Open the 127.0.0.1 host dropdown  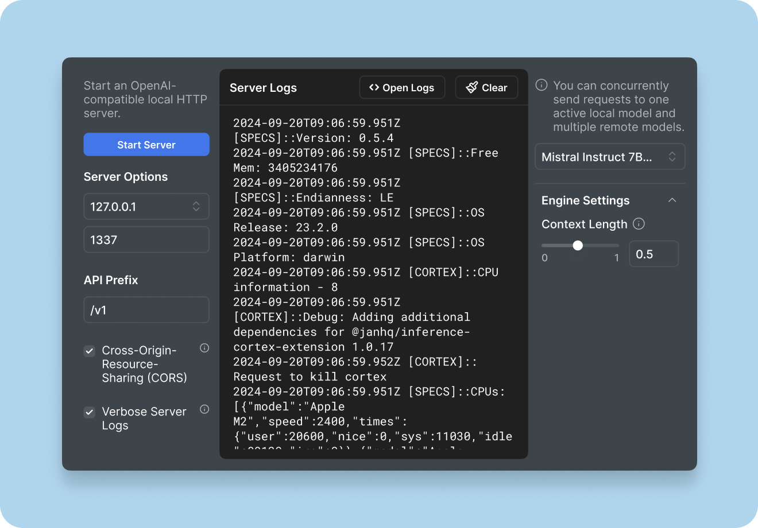point(146,207)
